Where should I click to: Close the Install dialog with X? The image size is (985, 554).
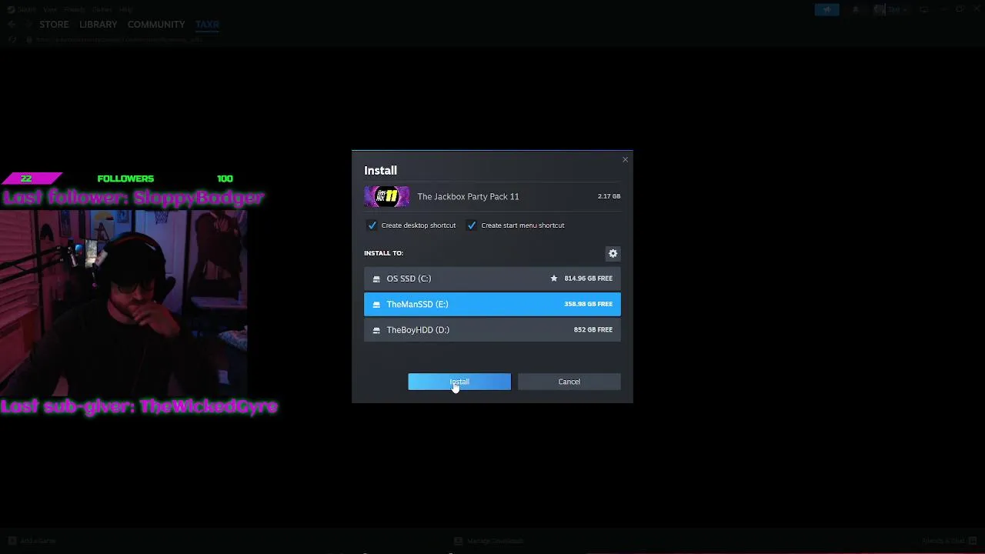click(625, 159)
